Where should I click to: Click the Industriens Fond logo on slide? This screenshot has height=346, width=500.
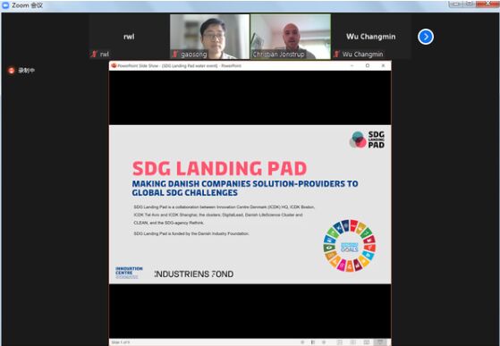click(194, 274)
